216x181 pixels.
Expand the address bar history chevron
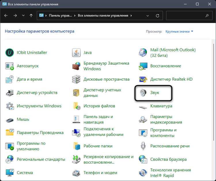pos(147,16)
